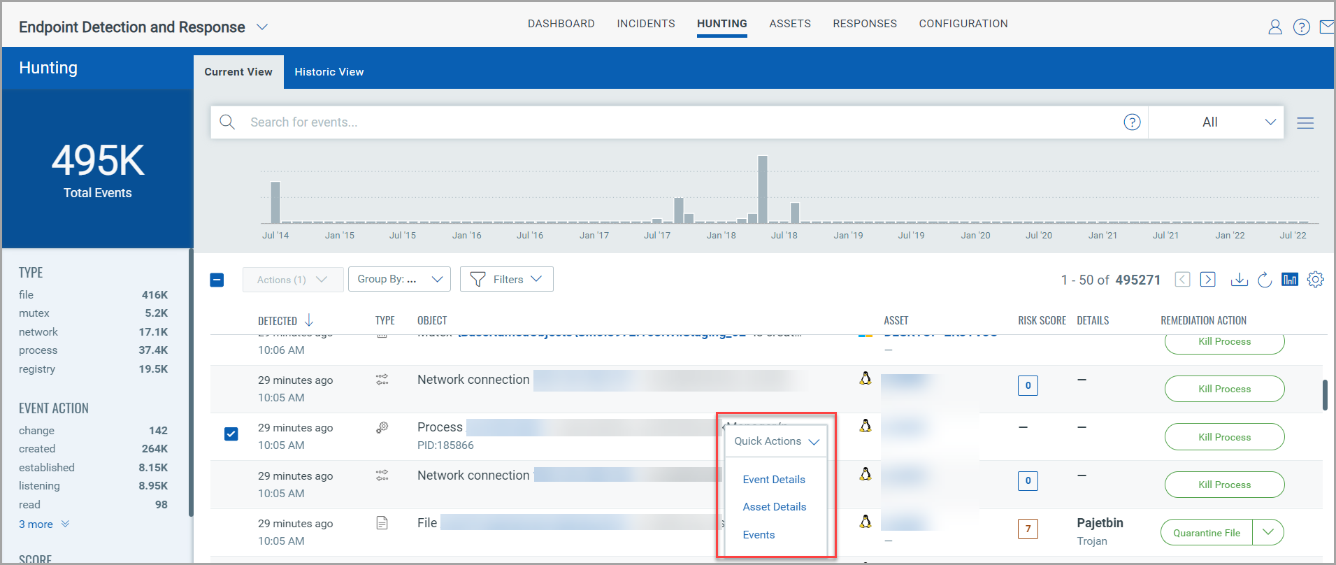The image size is (1336, 565).
Task: Open risk score 7 of Pajetbin file
Action: click(1028, 529)
